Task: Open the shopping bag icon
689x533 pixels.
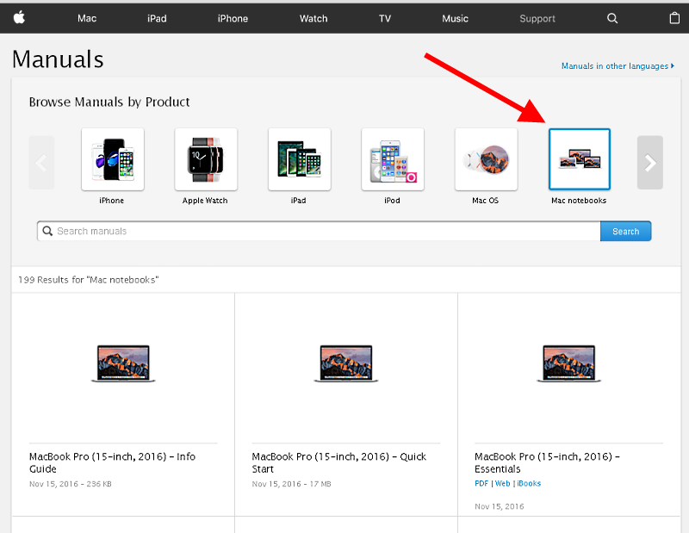Action: [674, 18]
